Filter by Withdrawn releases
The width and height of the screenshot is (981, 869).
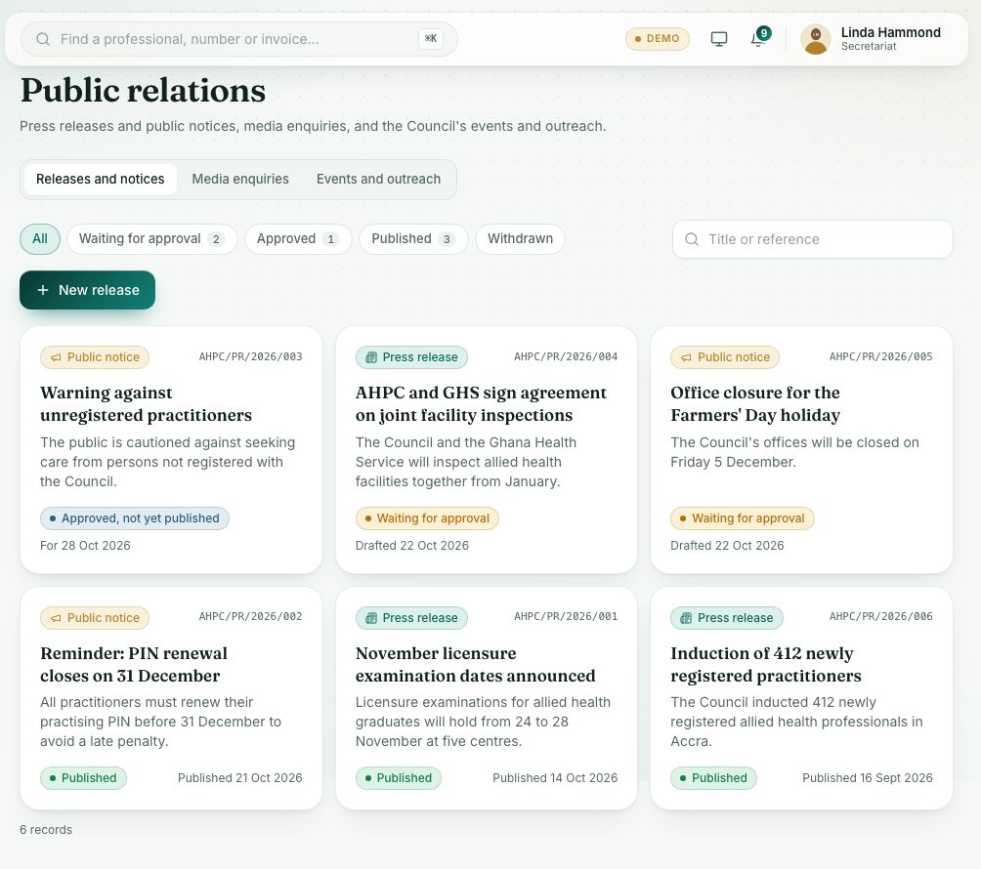tap(520, 239)
